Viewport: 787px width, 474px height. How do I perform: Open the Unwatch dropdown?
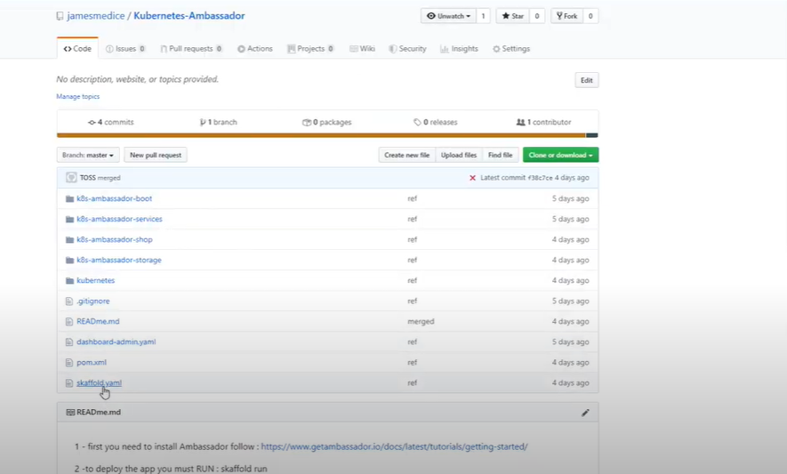448,16
